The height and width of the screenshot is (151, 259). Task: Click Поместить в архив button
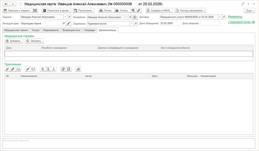click(x=56, y=10)
